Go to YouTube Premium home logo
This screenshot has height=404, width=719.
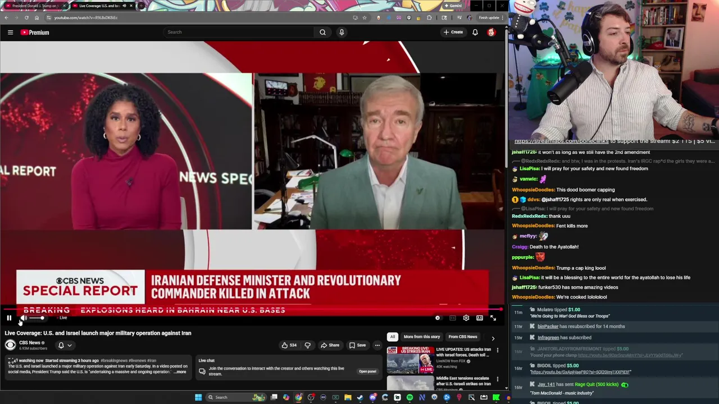35,33
